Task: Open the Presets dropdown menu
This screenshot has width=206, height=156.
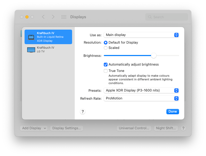Action: click(x=141, y=90)
